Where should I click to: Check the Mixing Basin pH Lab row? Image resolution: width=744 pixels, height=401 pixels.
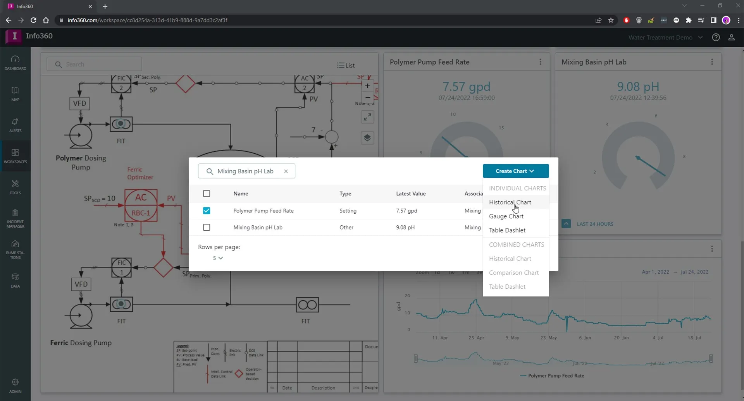coord(207,228)
